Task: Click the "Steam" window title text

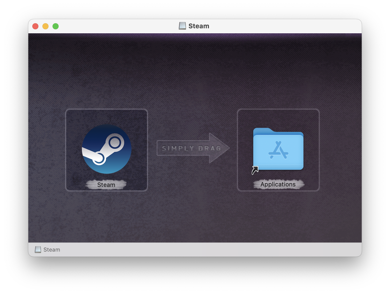Action: (x=199, y=26)
